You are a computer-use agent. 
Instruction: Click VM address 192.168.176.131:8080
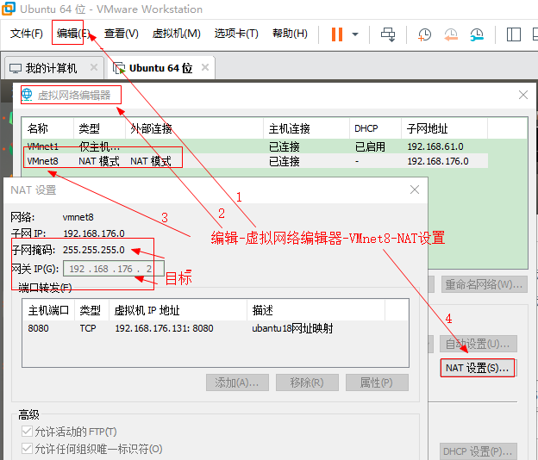(x=164, y=328)
